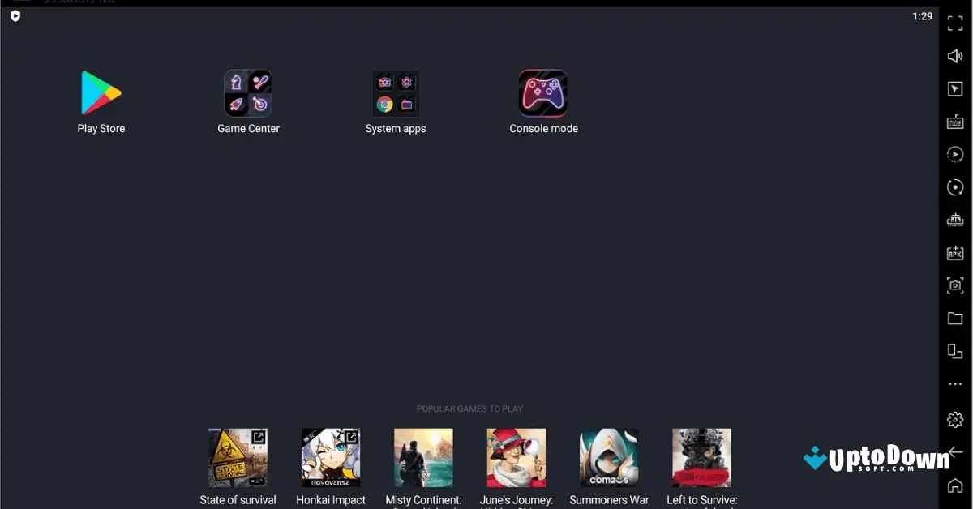This screenshot has width=973, height=509.
Task: Start the macro recorder
Action: (955, 154)
